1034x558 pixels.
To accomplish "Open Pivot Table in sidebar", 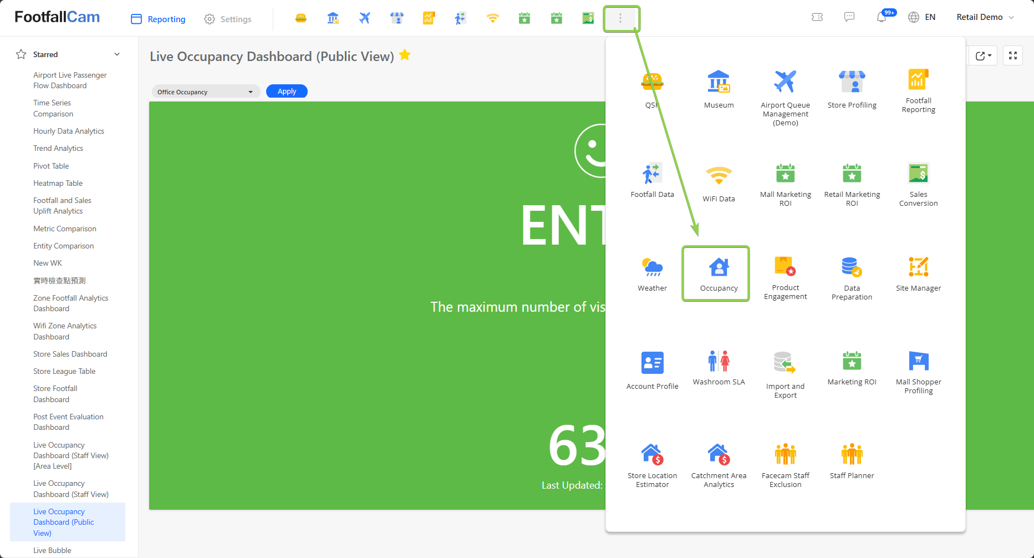I will 51,166.
